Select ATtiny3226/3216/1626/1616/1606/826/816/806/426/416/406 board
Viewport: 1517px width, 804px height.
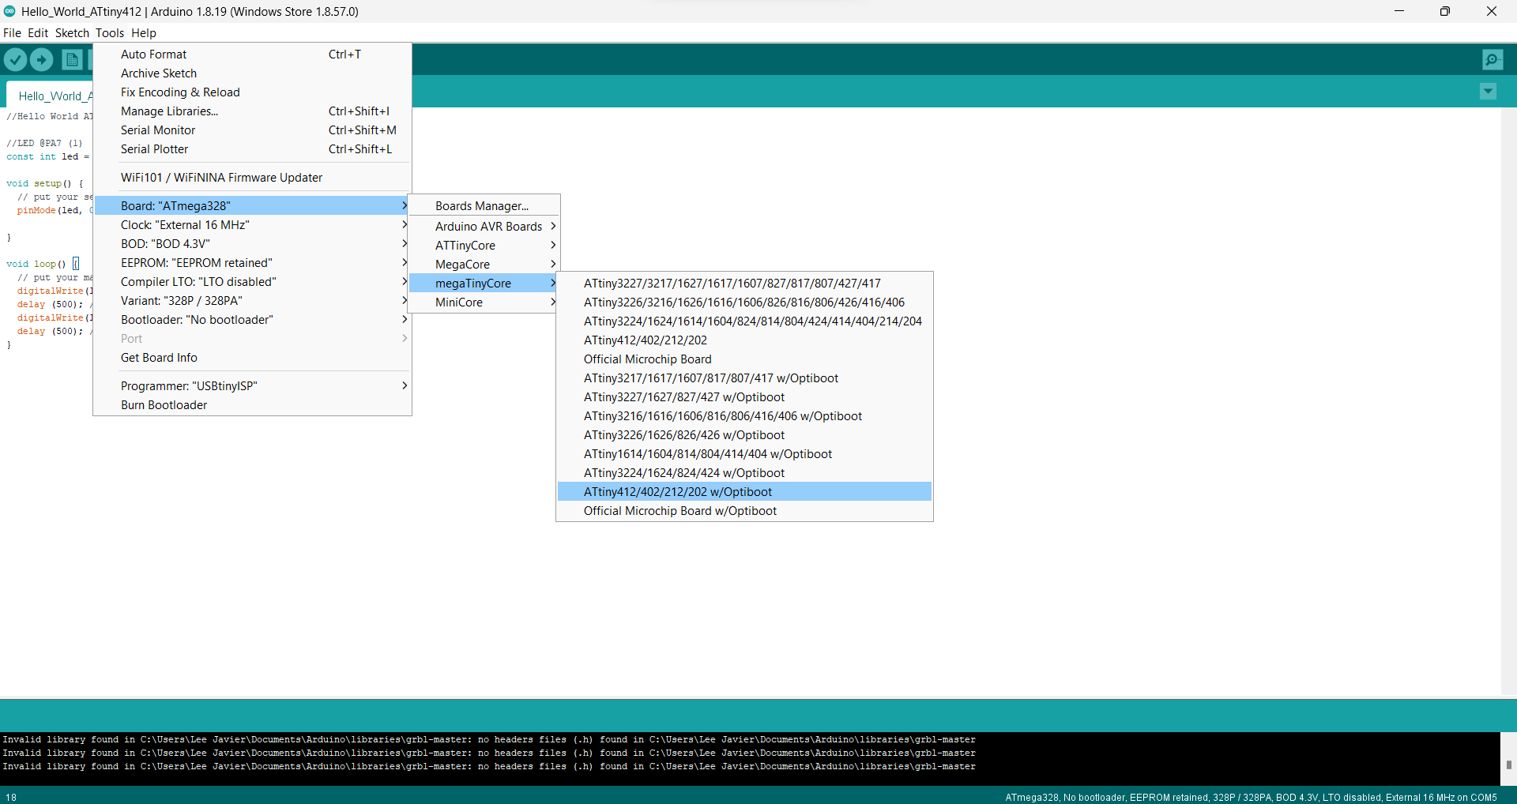744,302
